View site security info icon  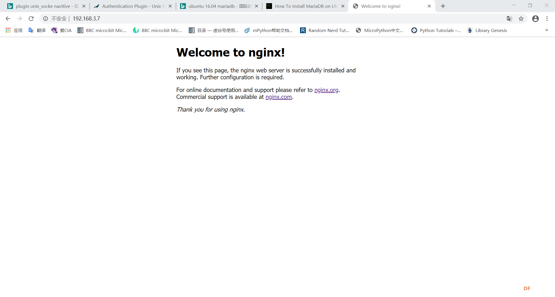[x=45, y=19]
